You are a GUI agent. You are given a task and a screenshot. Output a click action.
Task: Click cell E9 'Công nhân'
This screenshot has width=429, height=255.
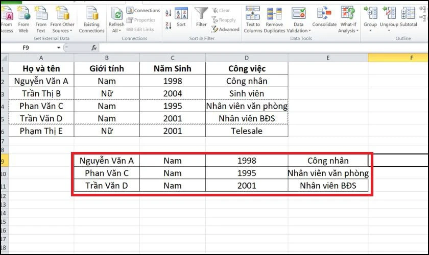coord(328,161)
